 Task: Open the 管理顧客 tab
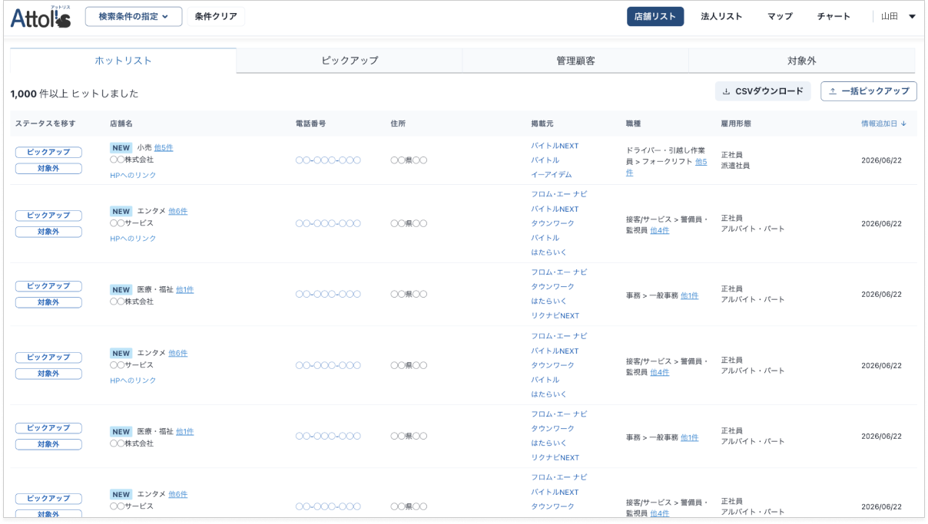pyautogui.click(x=575, y=61)
